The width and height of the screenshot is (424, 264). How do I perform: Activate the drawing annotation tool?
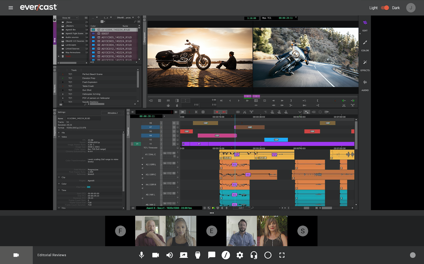click(226, 255)
